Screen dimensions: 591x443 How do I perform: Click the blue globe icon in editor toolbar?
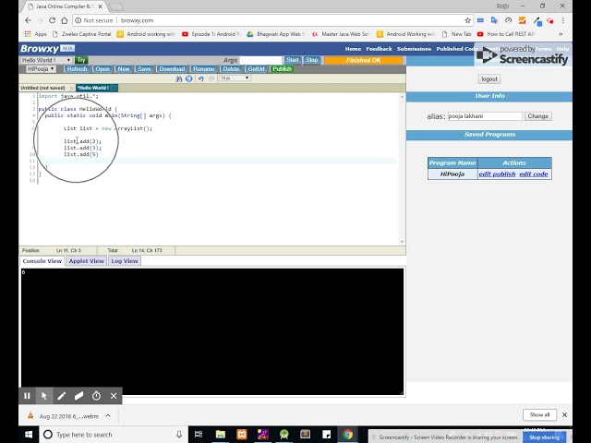tap(189, 78)
